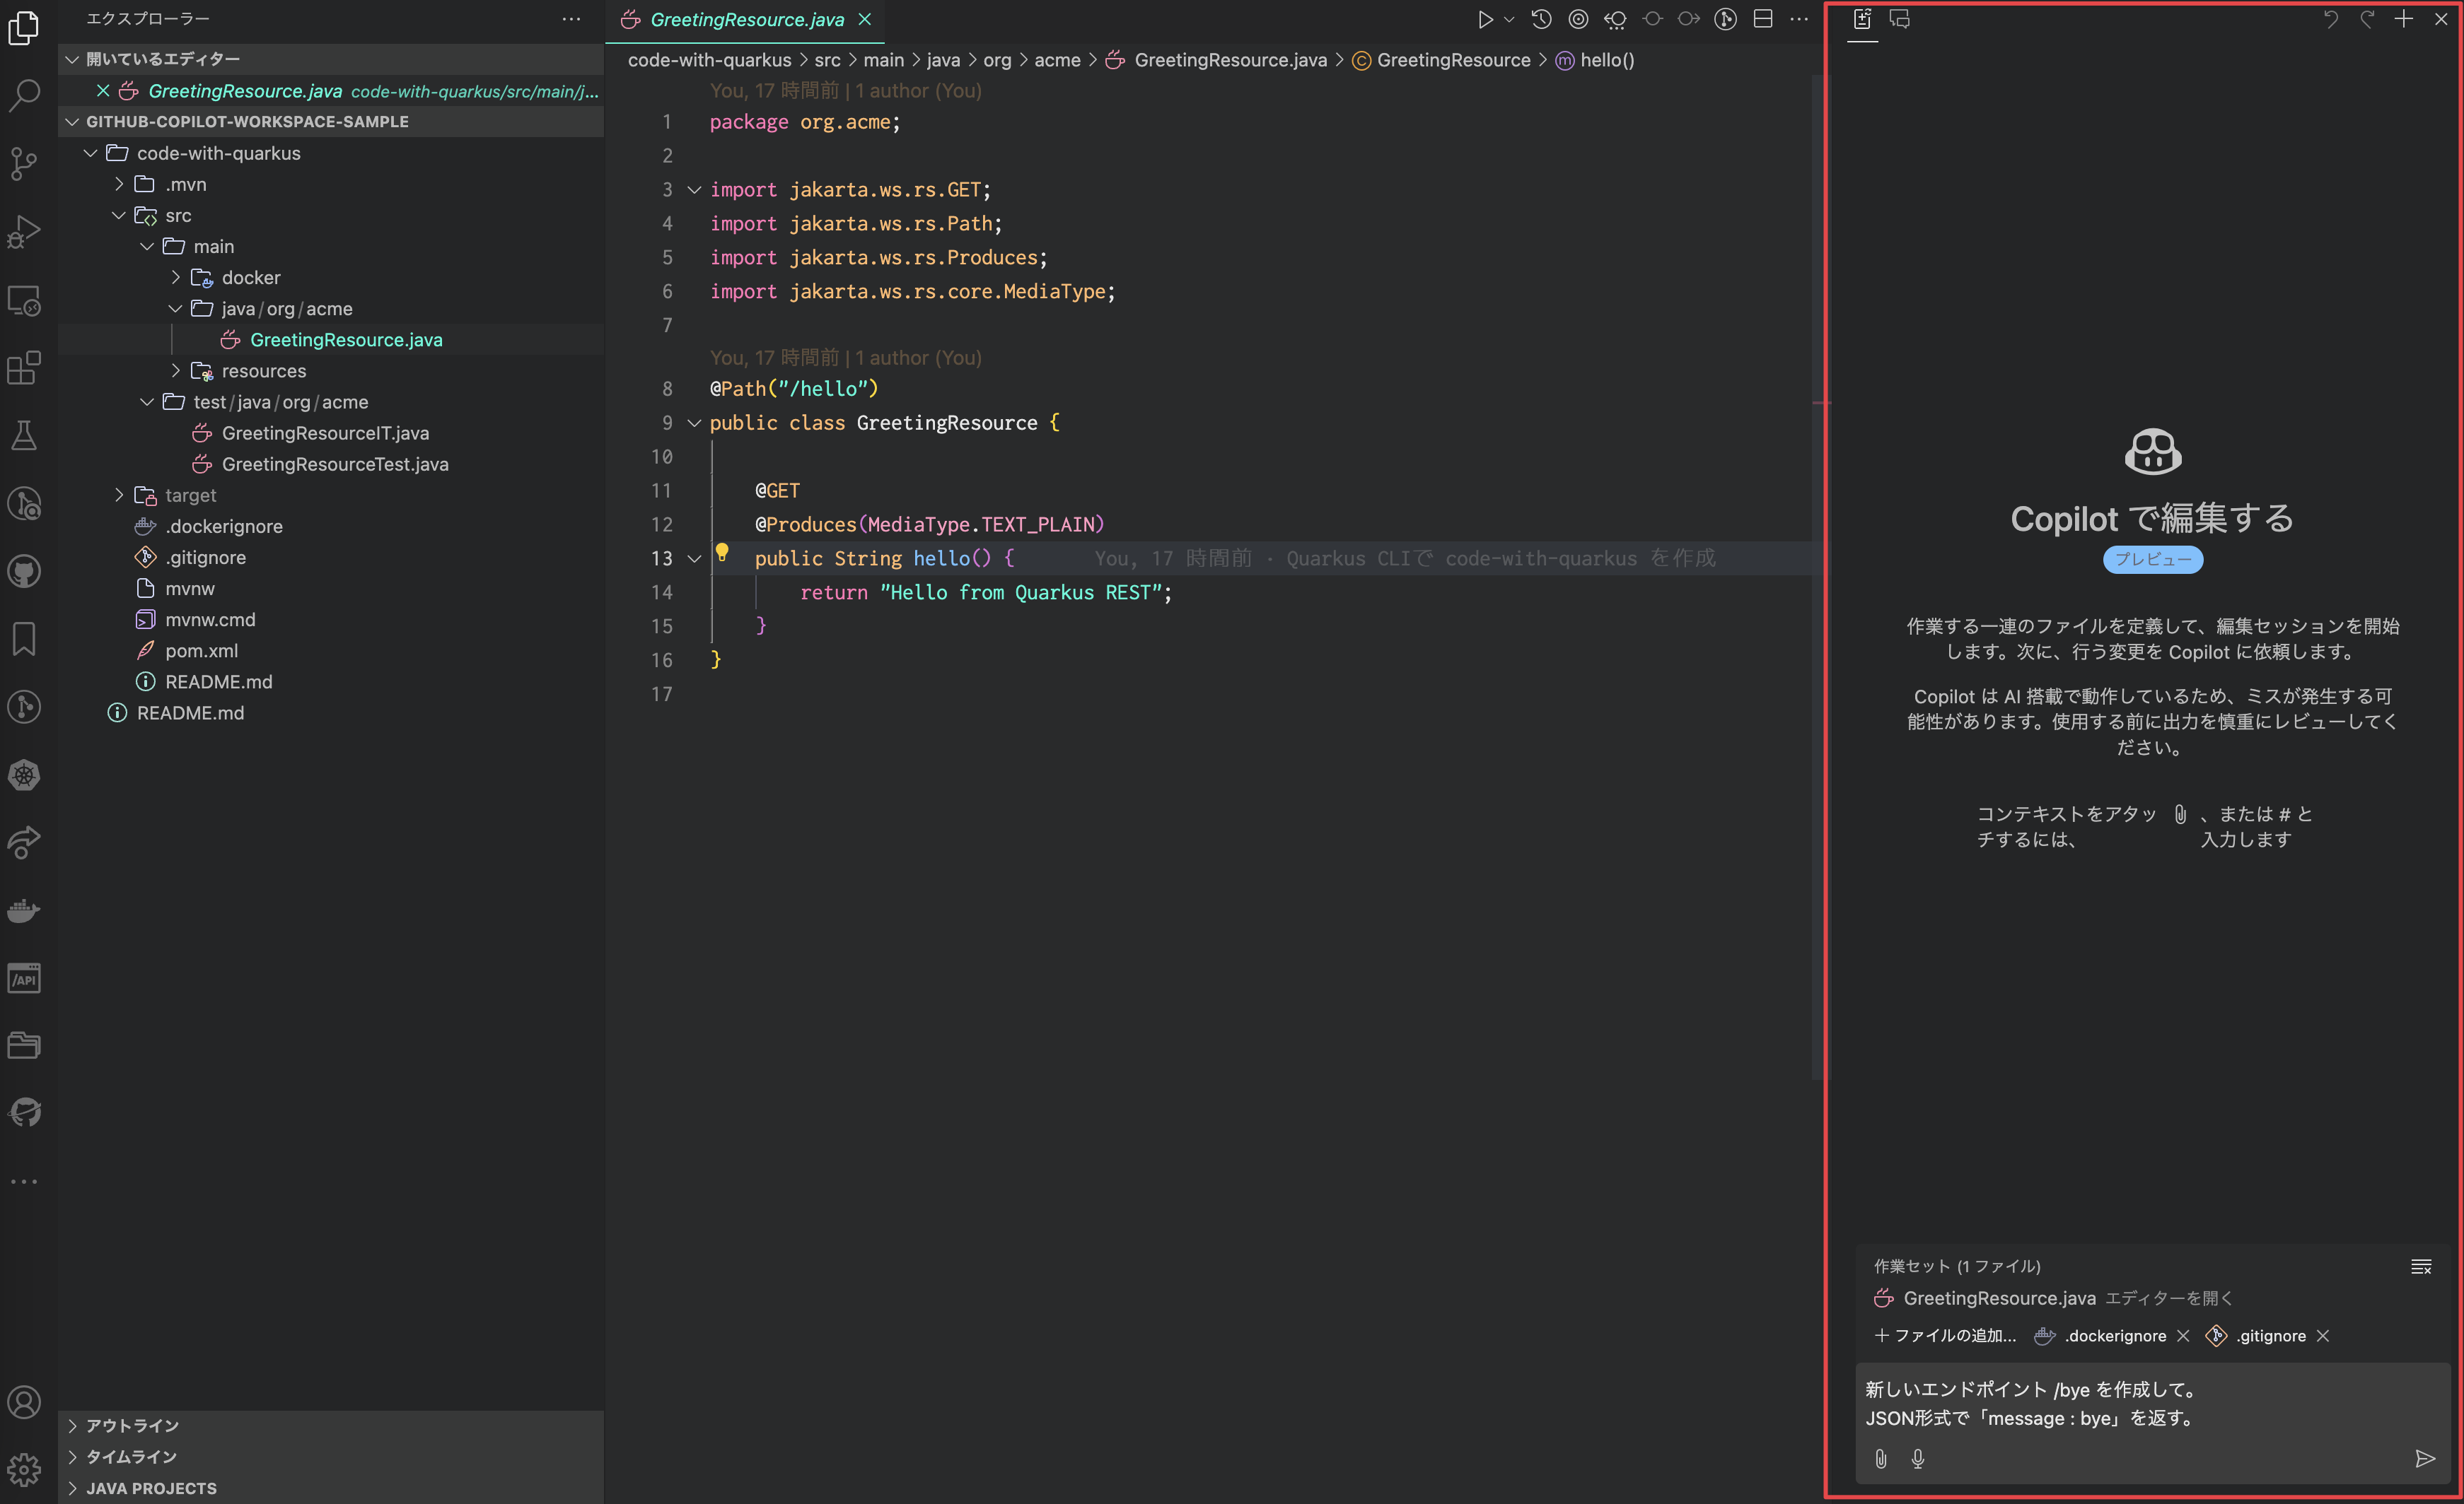The image size is (2464, 1504).
Task: Open the Search view in activity bar
Action: coord(24,95)
